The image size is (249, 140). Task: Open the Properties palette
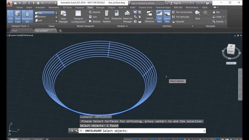coord(117,16)
